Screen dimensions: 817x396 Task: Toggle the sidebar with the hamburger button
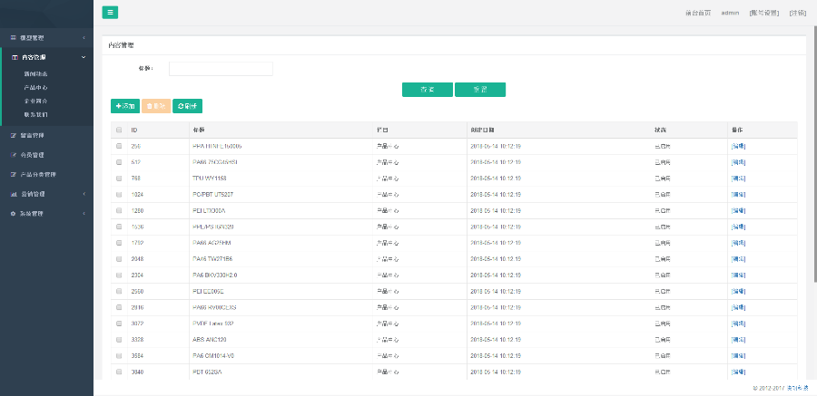coord(110,12)
